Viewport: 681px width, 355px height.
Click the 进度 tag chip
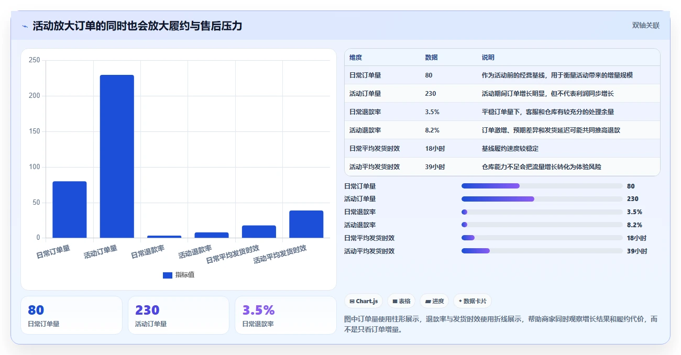tap(434, 301)
